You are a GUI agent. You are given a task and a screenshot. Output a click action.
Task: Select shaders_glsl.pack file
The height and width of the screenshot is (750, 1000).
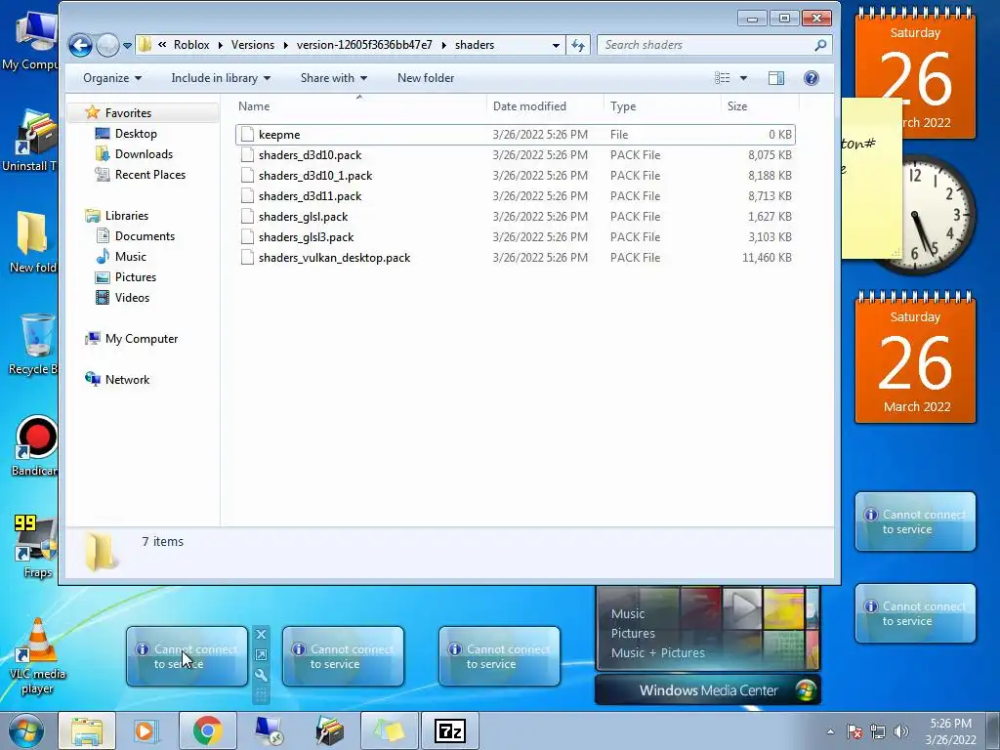516,216
